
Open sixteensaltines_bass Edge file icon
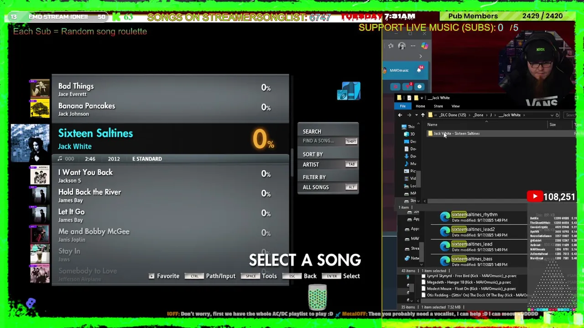(x=445, y=261)
